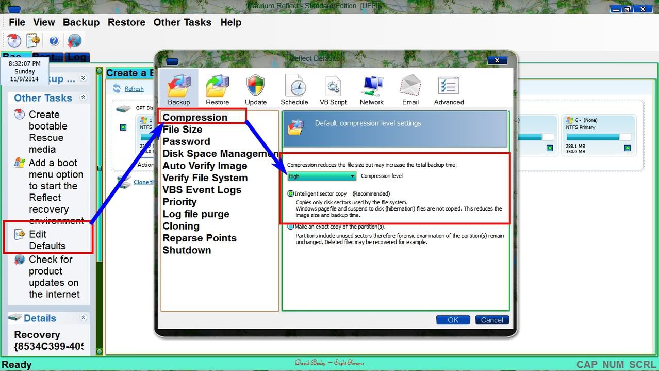
Task: Select Make an exact copy of the partition(s)
Action: pos(291,227)
